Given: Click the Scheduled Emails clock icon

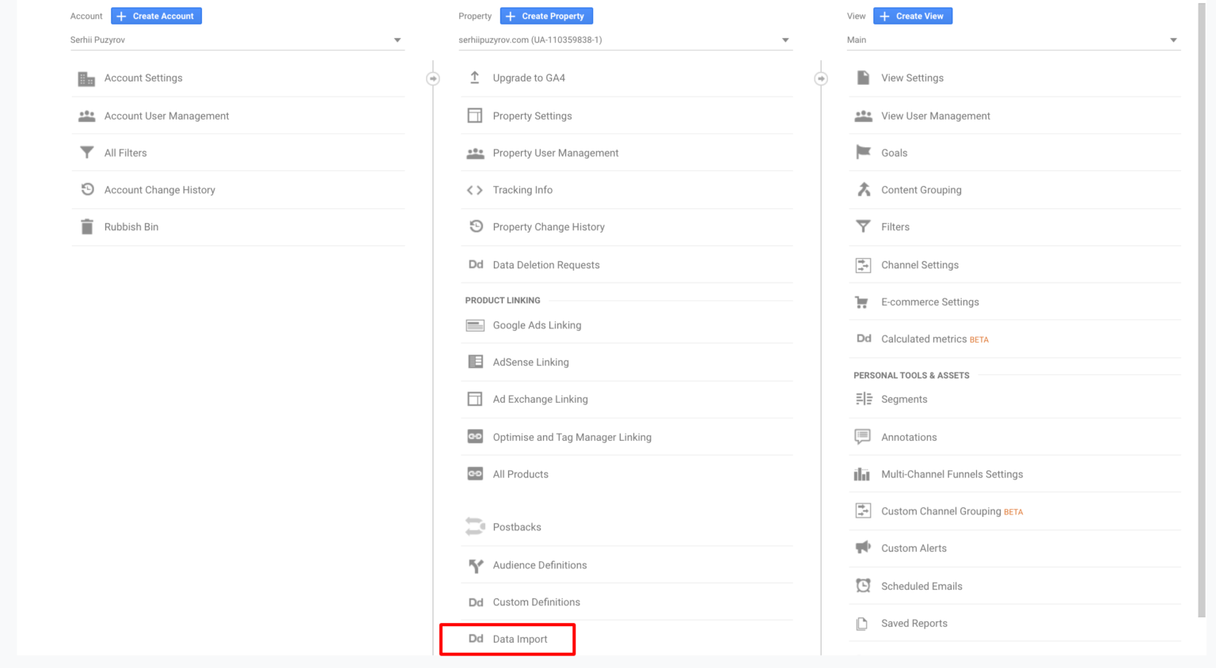Looking at the screenshot, I should coord(863,586).
